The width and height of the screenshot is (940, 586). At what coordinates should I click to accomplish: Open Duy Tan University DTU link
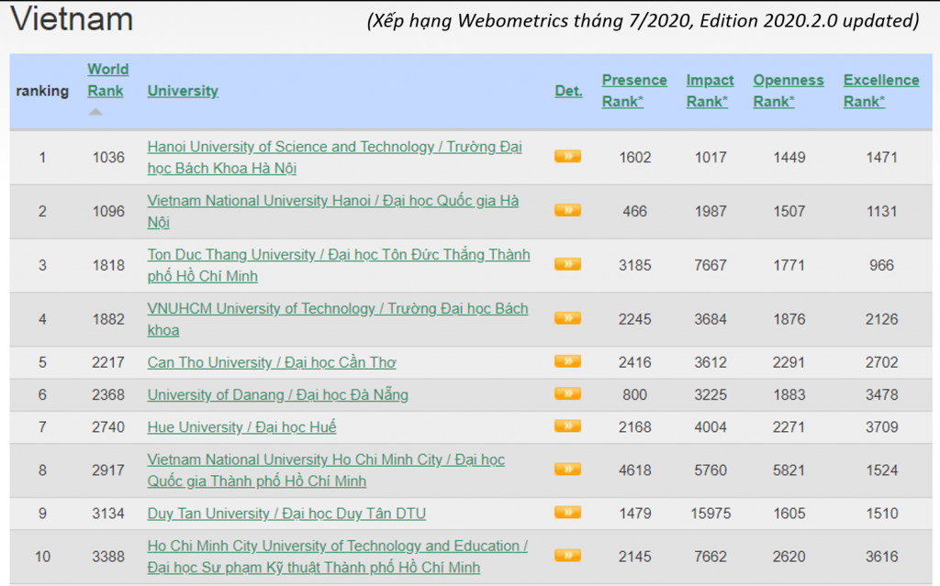click(x=286, y=514)
